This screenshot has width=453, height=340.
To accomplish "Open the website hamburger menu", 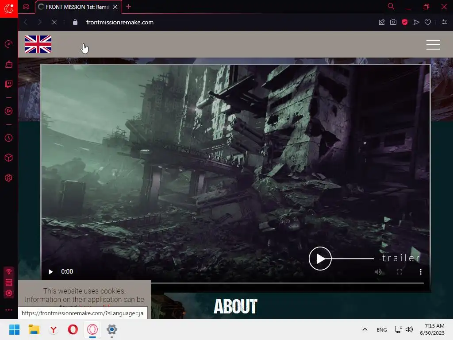I will (x=433, y=45).
